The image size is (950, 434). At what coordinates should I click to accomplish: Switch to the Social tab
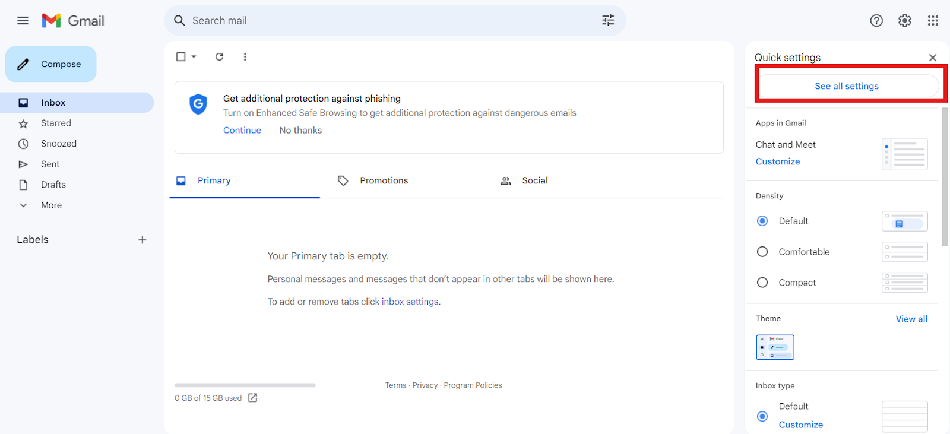(x=535, y=180)
